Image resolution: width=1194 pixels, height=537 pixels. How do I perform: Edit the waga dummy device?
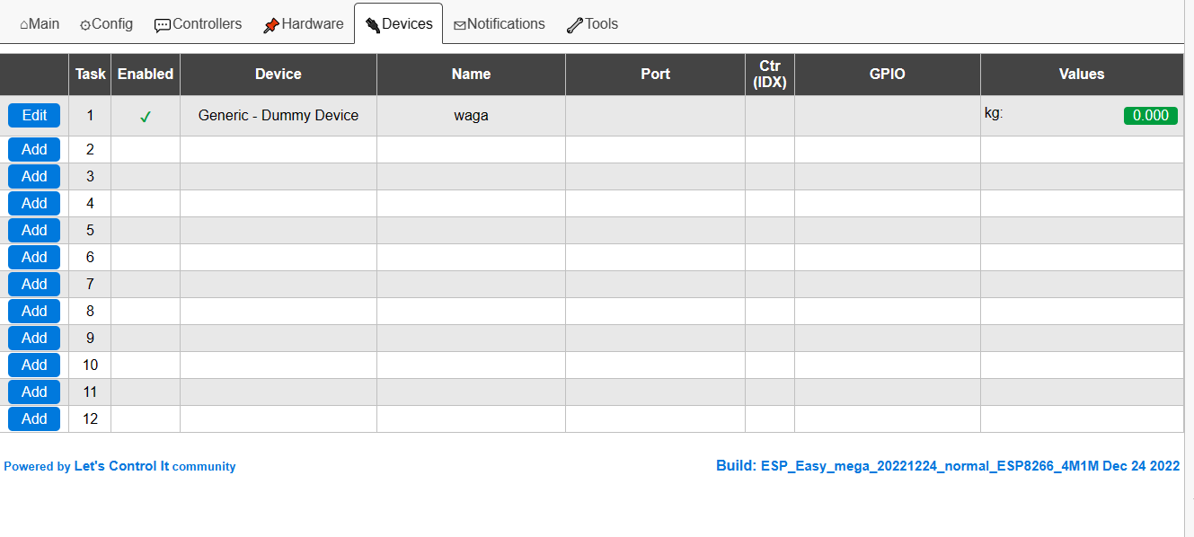(34, 115)
